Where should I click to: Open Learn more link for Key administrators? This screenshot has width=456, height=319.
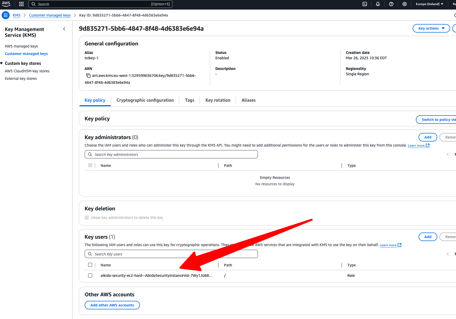pyautogui.click(x=419, y=145)
